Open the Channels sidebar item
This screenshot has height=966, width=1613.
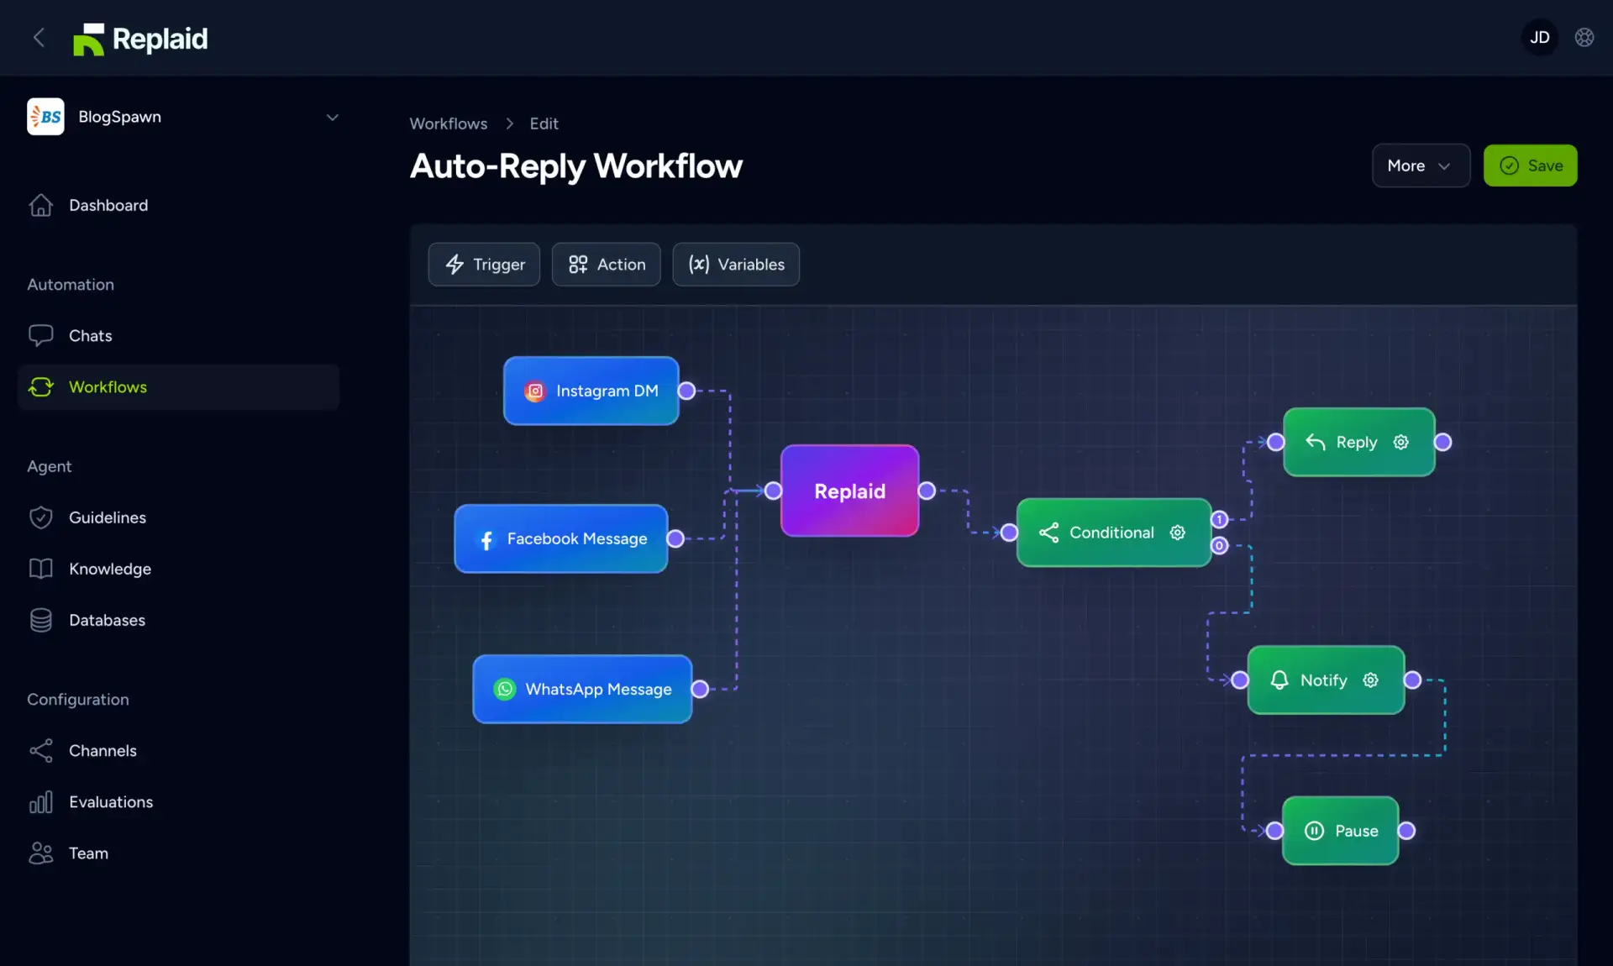point(102,750)
